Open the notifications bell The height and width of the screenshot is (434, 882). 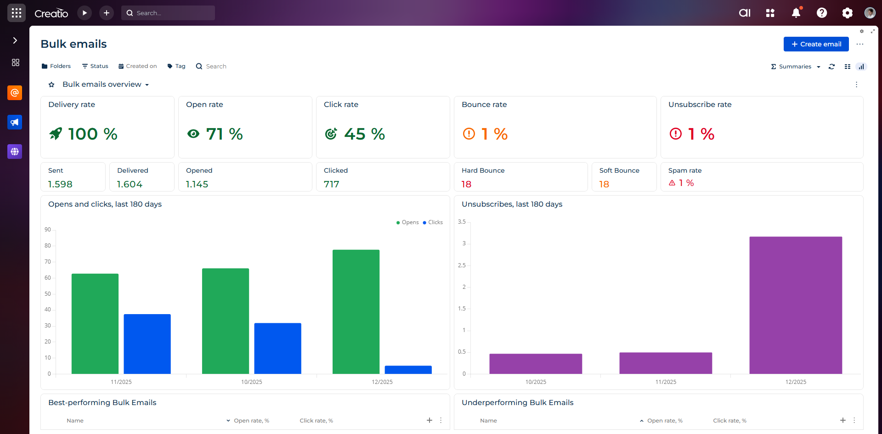(796, 13)
